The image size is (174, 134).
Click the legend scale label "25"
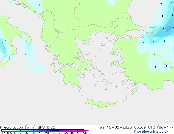coord(53,133)
